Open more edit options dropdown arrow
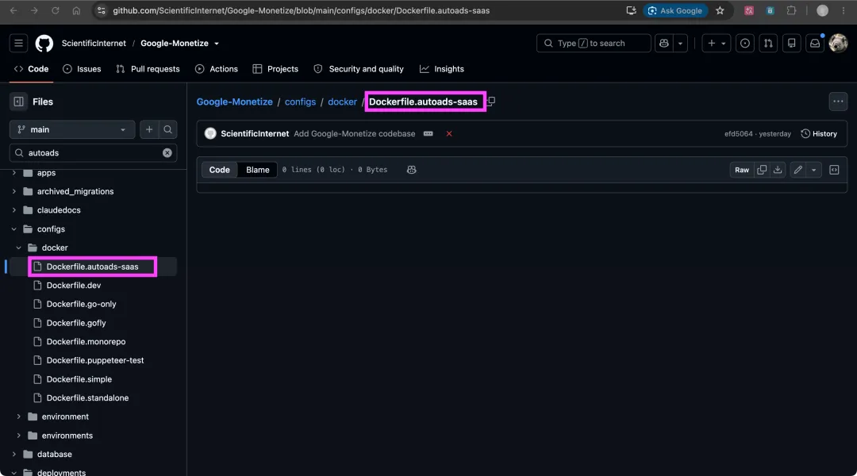 point(814,170)
